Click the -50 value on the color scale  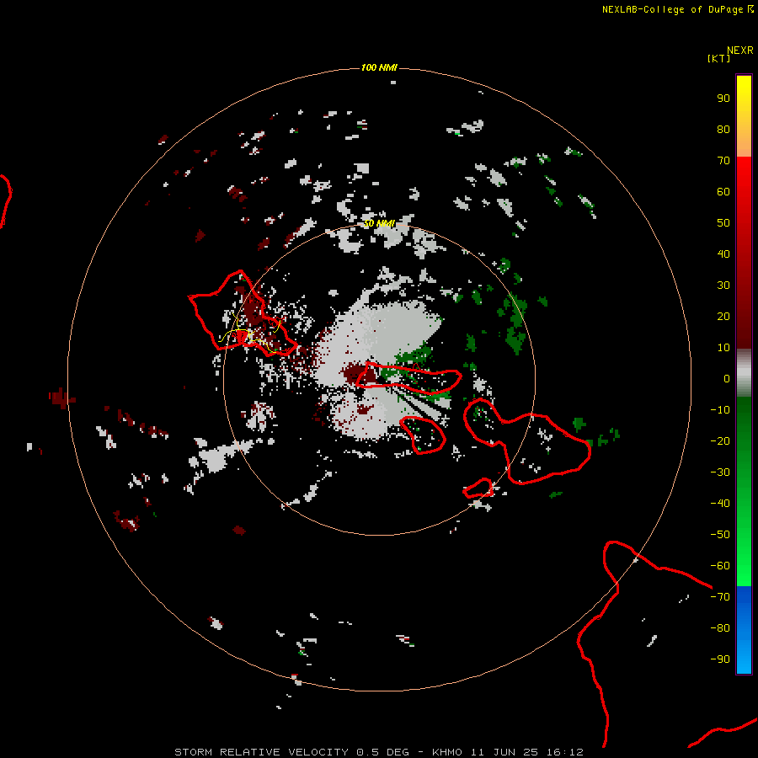point(720,535)
